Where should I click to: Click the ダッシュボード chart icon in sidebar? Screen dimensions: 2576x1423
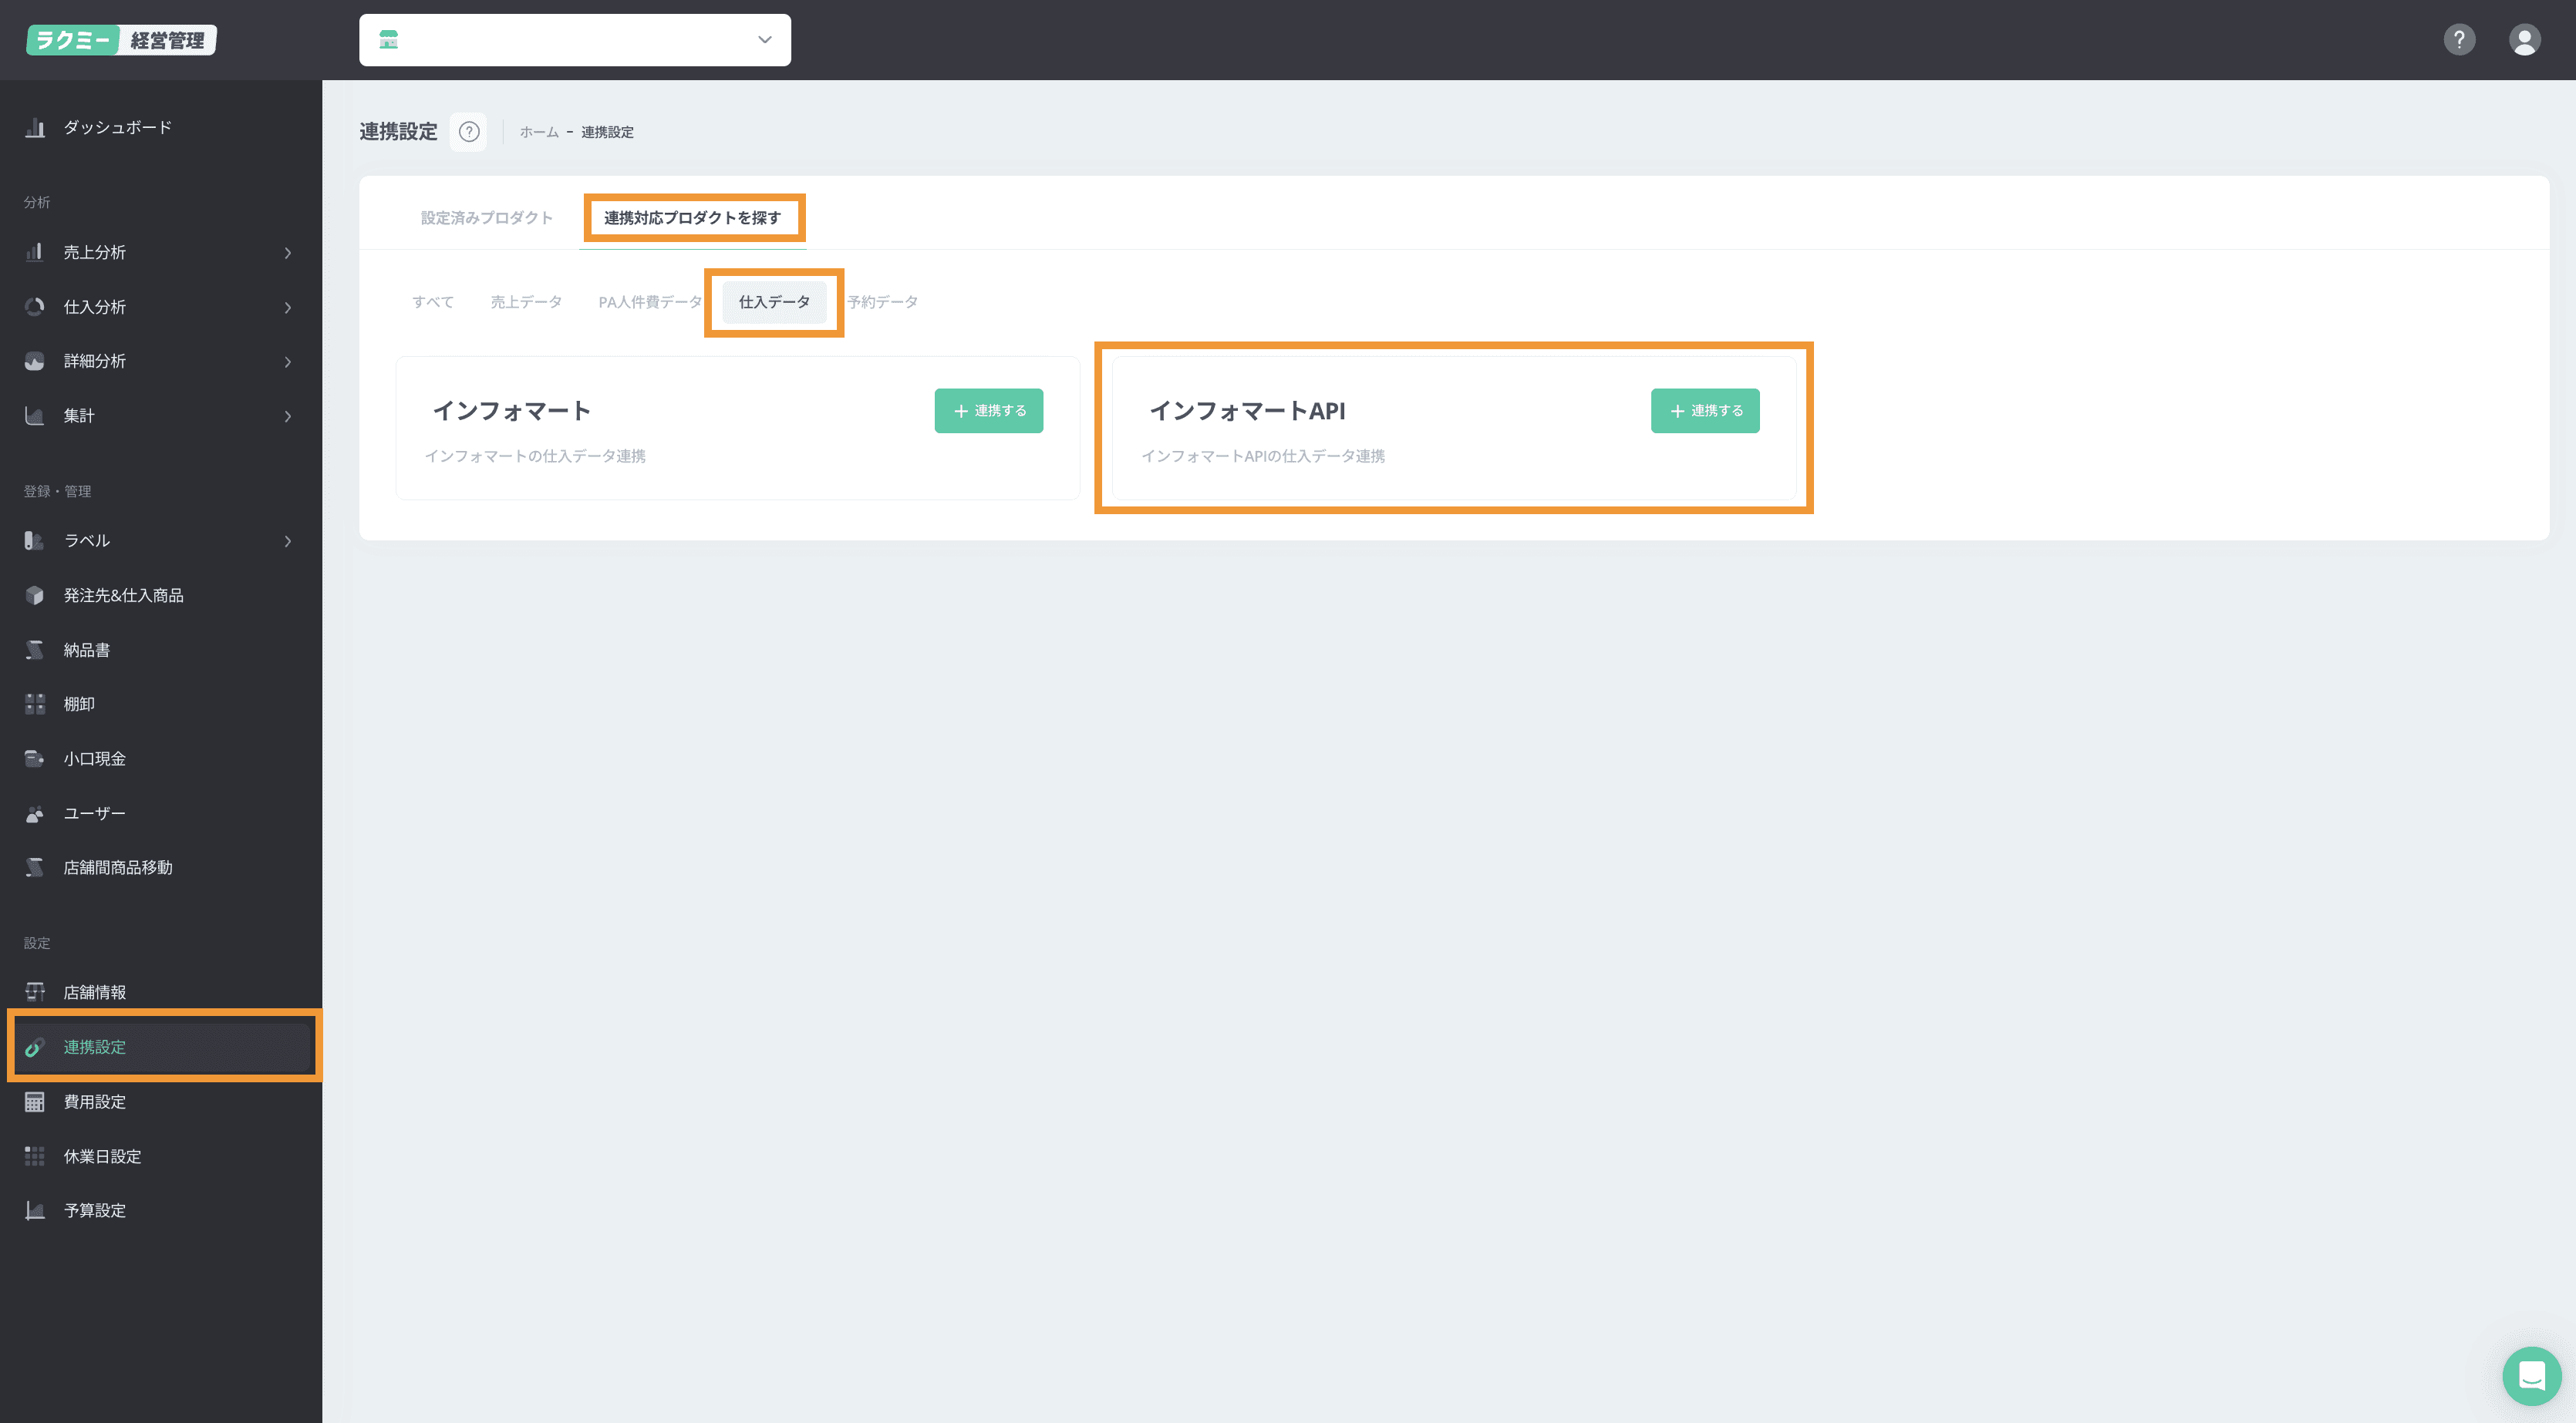tap(35, 128)
